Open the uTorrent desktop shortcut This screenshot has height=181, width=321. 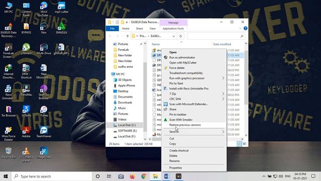pos(26,49)
